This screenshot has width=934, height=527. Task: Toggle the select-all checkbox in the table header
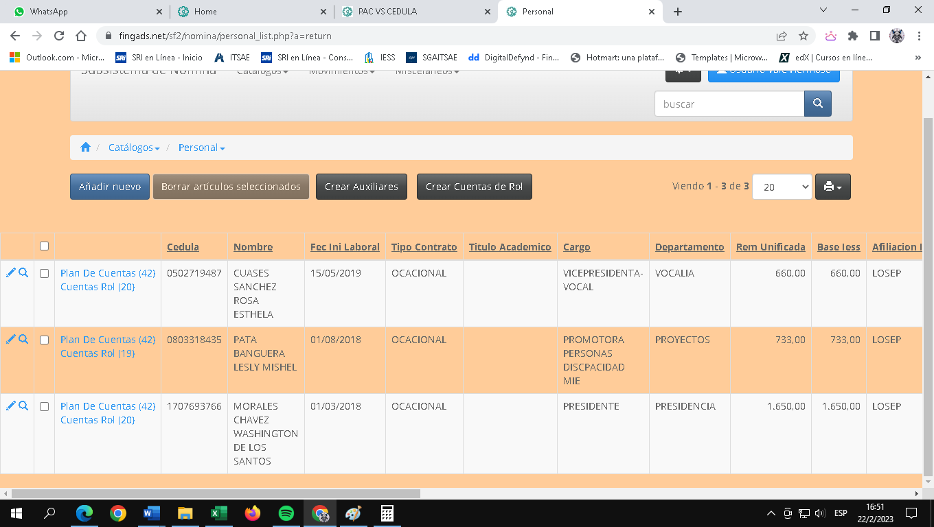(45, 246)
